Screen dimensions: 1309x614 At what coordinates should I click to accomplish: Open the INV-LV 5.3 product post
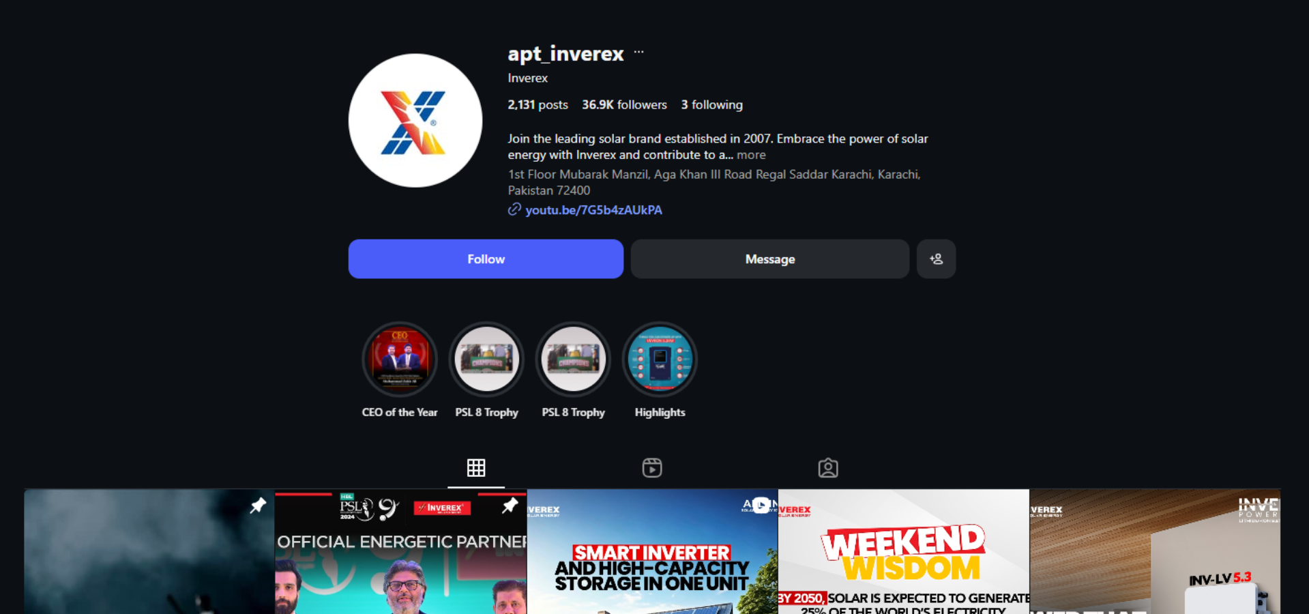[x=1155, y=553]
